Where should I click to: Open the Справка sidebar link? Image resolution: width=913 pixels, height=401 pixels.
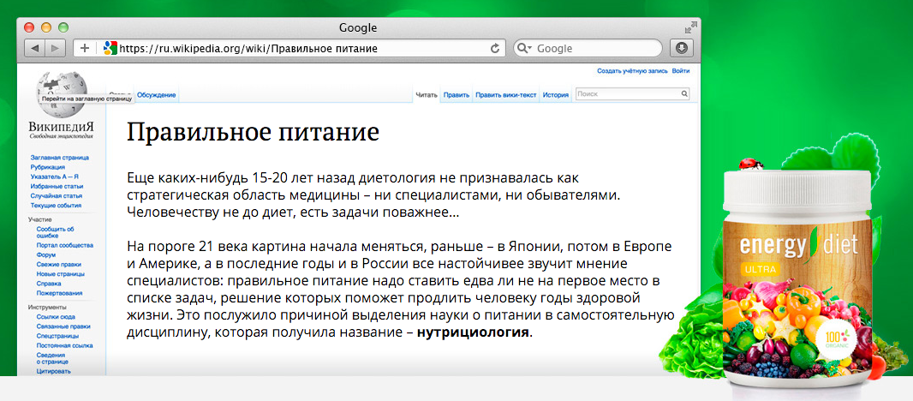pos(48,284)
